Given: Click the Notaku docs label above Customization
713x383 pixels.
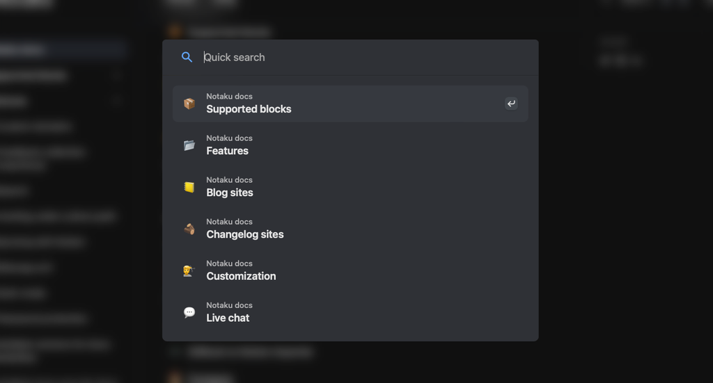Looking at the screenshot, I should [x=229, y=263].
